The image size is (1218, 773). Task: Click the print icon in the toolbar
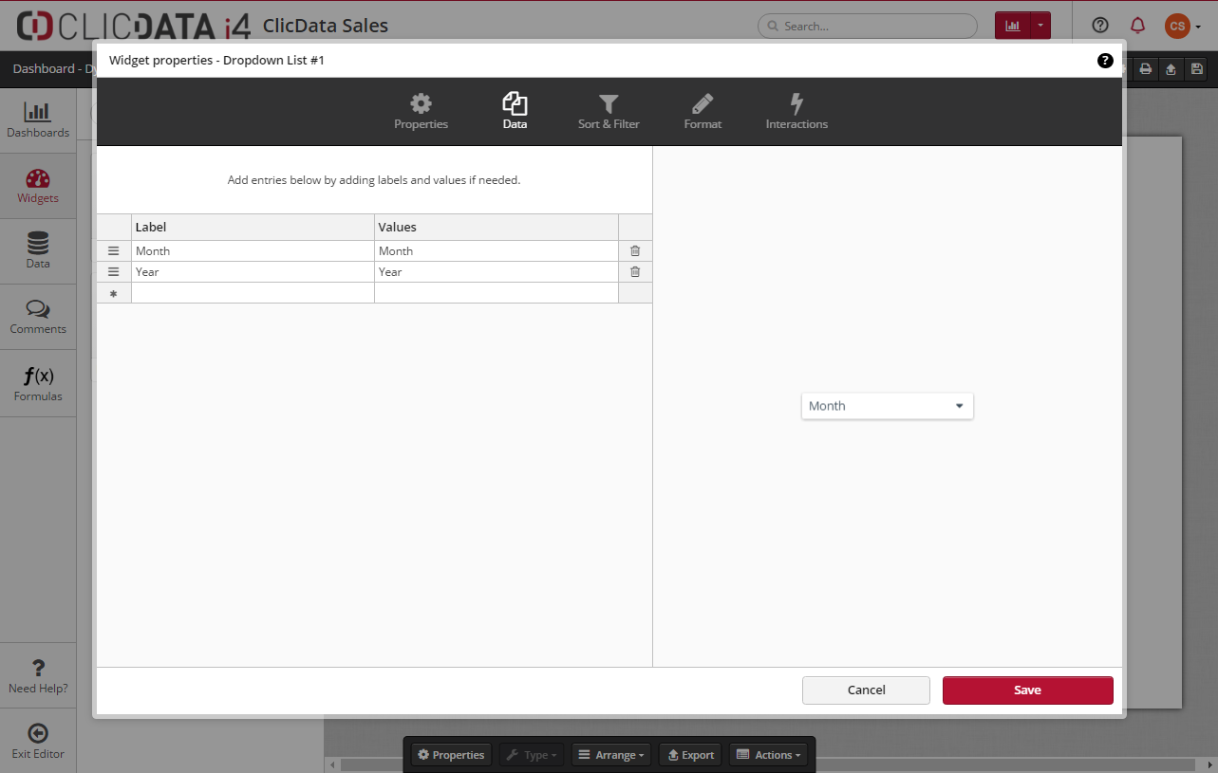click(1146, 69)
